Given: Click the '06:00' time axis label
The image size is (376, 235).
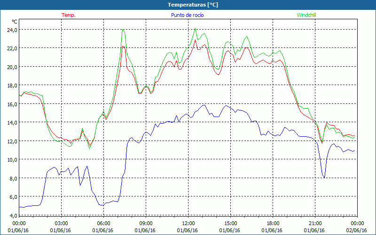Looking at the screenshot, I should coord(103,224).
